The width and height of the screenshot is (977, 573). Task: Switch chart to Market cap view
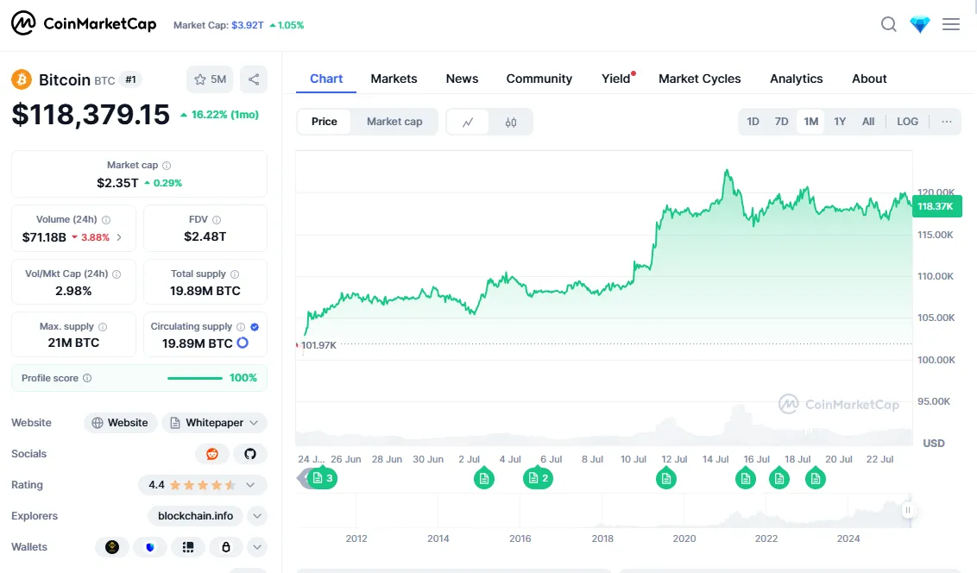(394, 122)
